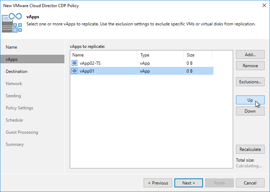
Task: Open the Guest Processing step
Action: 22,132
